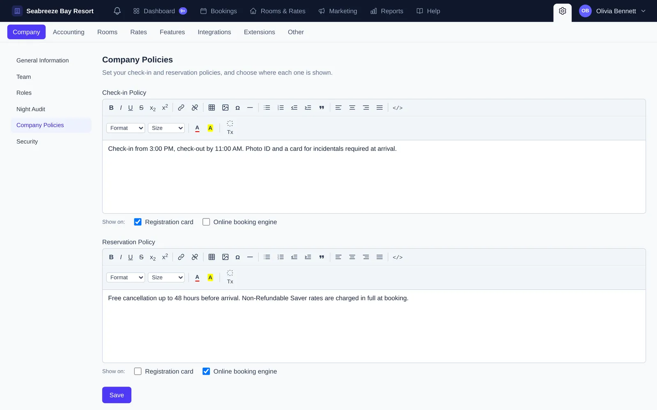Open settings gear in top bar
This screenshot has width=657, height=410.
click(x=563, y=11)
